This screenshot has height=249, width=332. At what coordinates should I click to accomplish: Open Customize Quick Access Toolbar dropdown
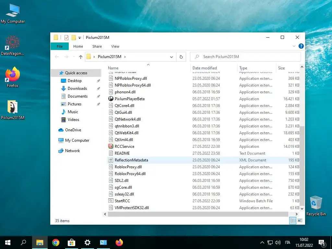[x=80, y=38]
